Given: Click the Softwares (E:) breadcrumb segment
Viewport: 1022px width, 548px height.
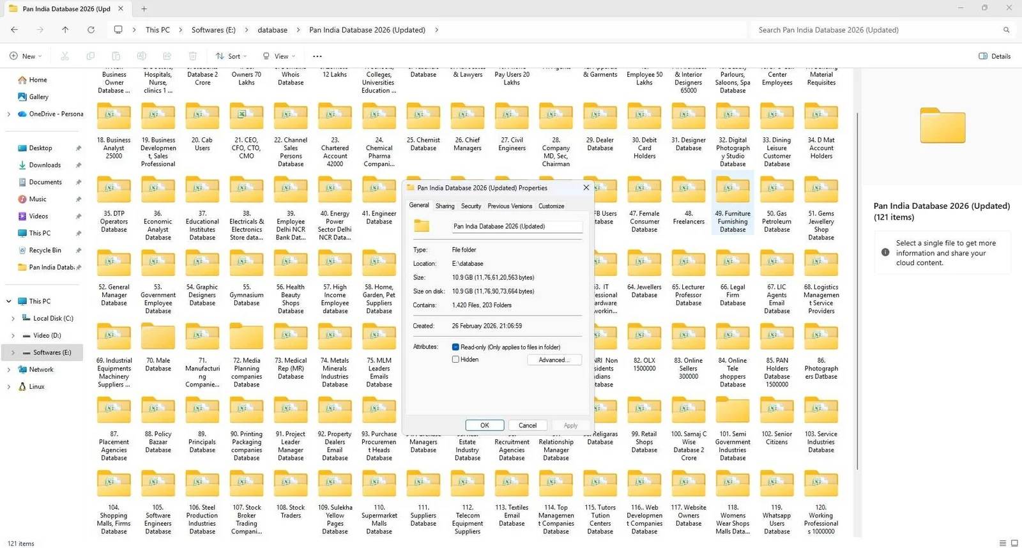Looking at the screenshot, I should 213,30.
